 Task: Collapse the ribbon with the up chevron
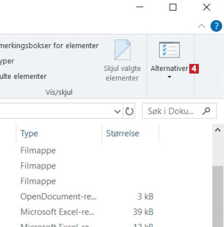(202, 26)
